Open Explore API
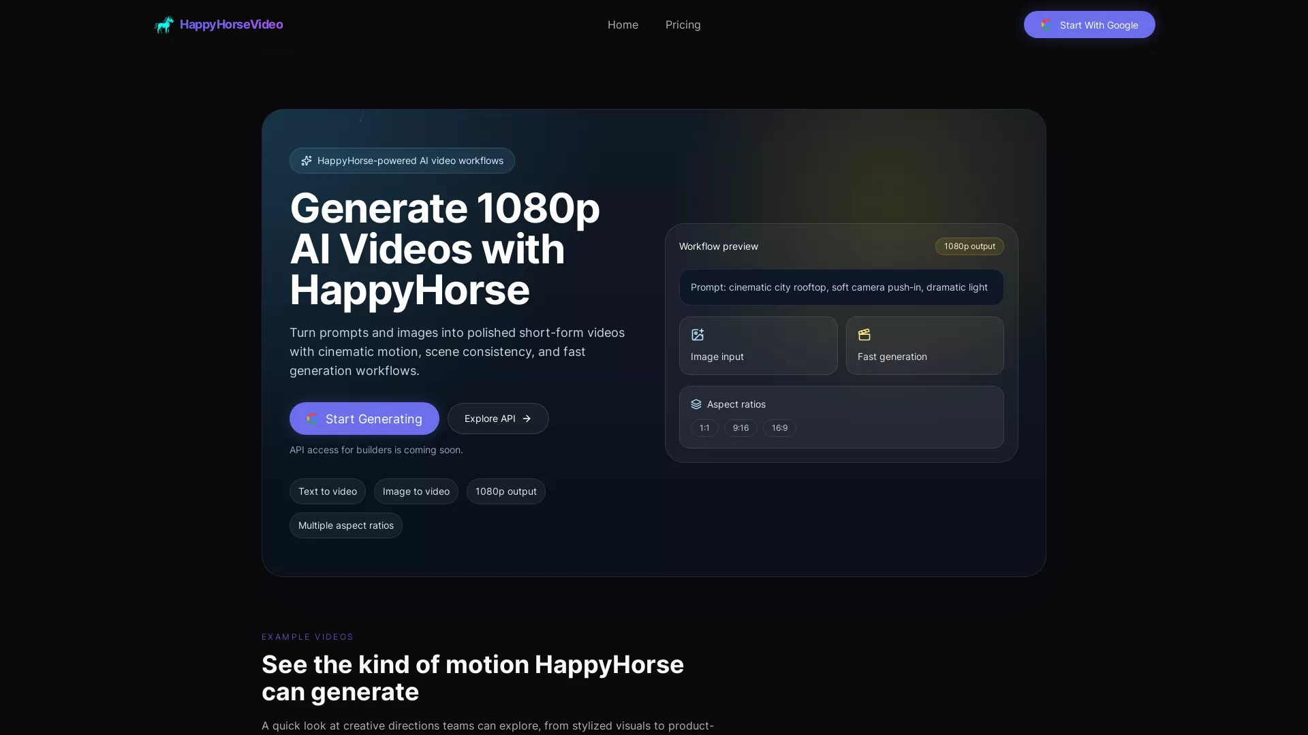Viewport: 1308px width, 735px height. (497, 419)
